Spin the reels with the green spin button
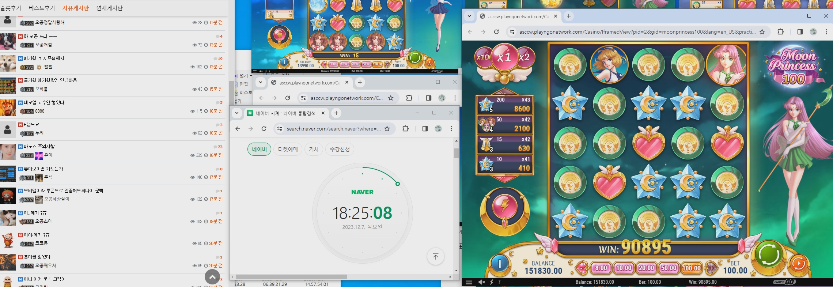The image size is (833, 287). 769,254
